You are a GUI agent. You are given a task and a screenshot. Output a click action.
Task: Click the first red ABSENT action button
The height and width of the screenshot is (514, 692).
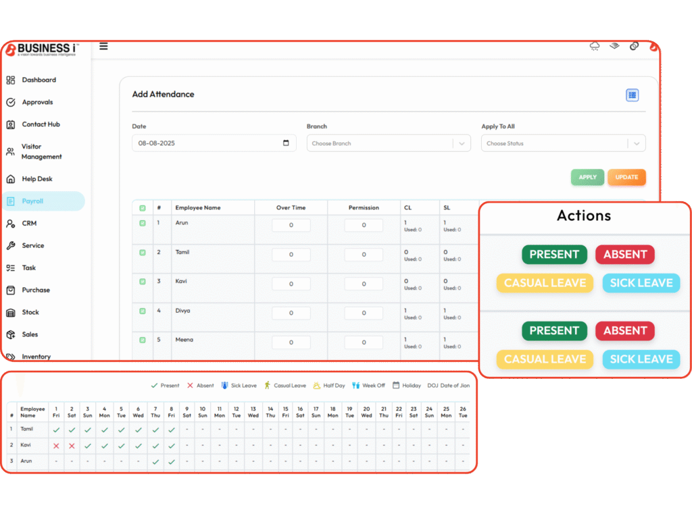624,255
